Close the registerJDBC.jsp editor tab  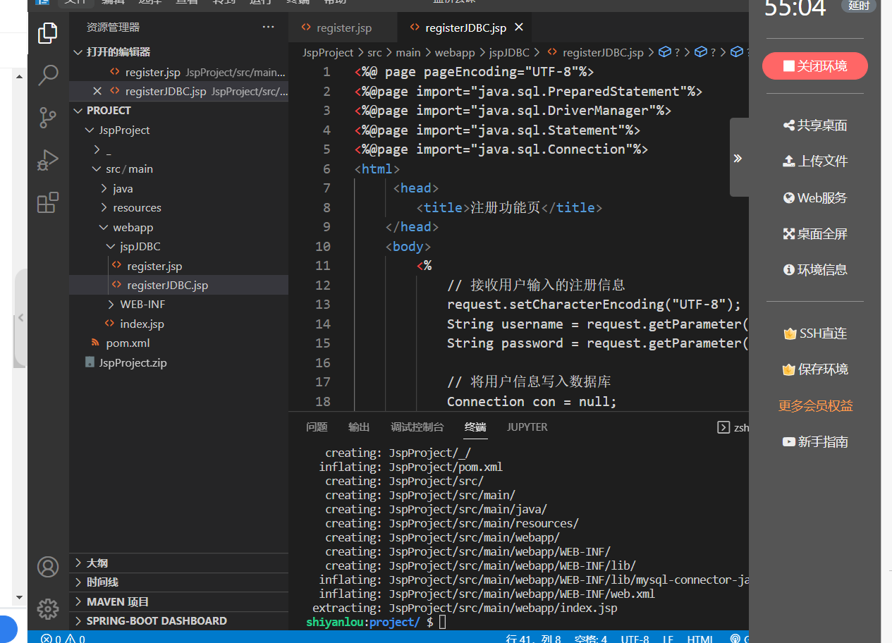click(519, 27)
